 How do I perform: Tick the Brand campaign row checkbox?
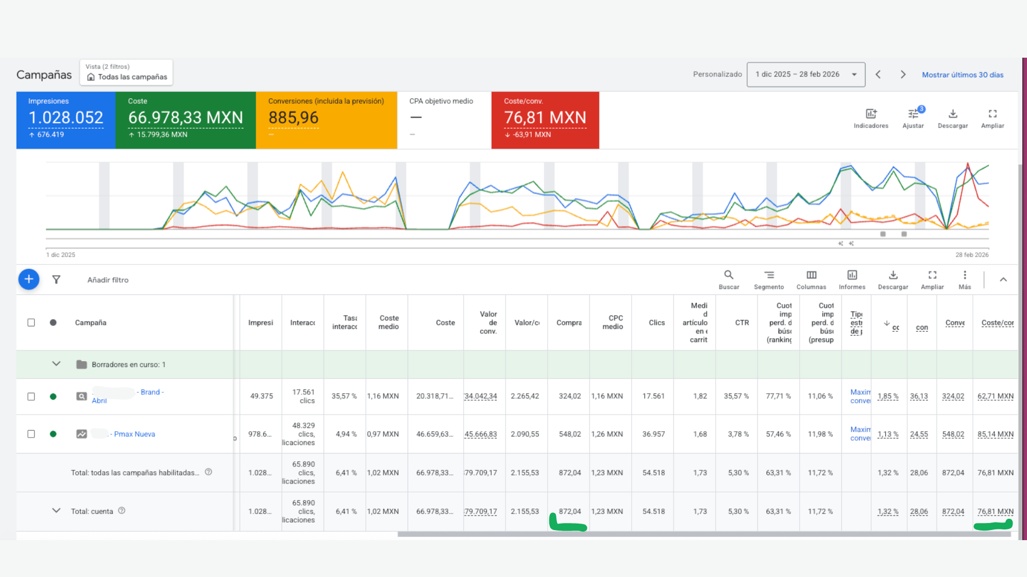tap(31, 396)
